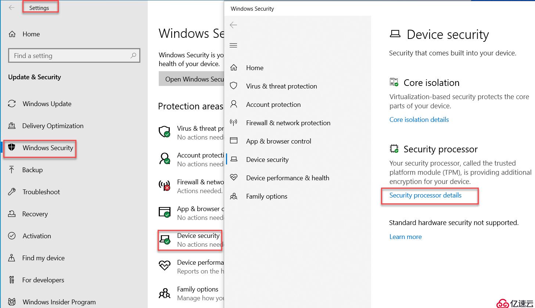Go back using Settings window back arrow
The image size is (535, 308).
point(12,8)
